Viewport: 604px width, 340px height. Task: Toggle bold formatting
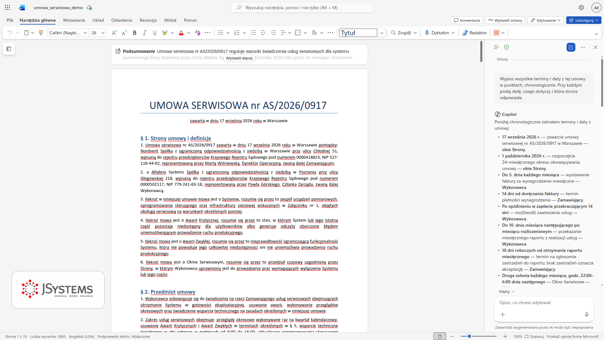135,33
